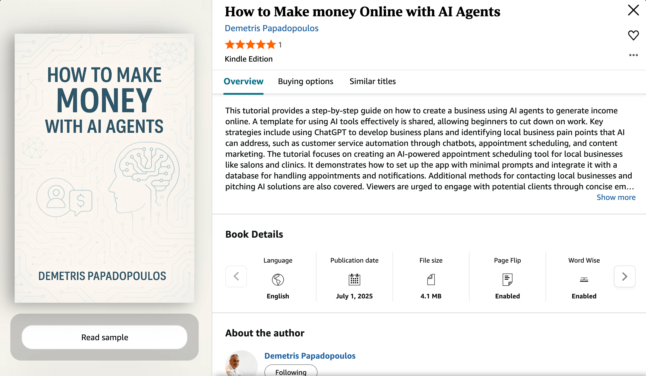Click the File size document icon
The width and height of the screenshot is (646, 376).
431,279
